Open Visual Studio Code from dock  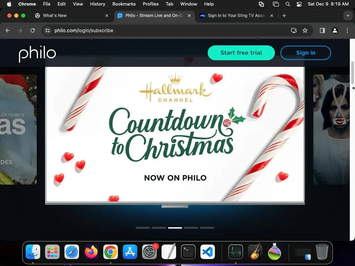click(208, 252)
